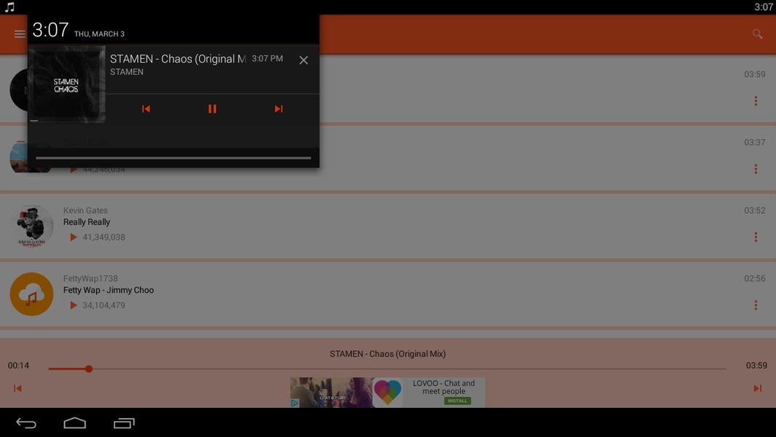Viewport: 776px width, 437px height.
Task: Play the Really Really track
Action: (87, 222)
